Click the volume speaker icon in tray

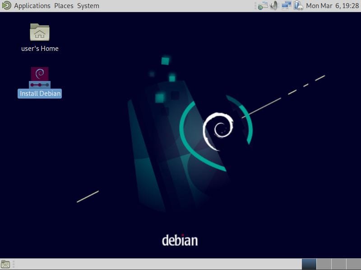pyautogui.click(x=274, y=6)
